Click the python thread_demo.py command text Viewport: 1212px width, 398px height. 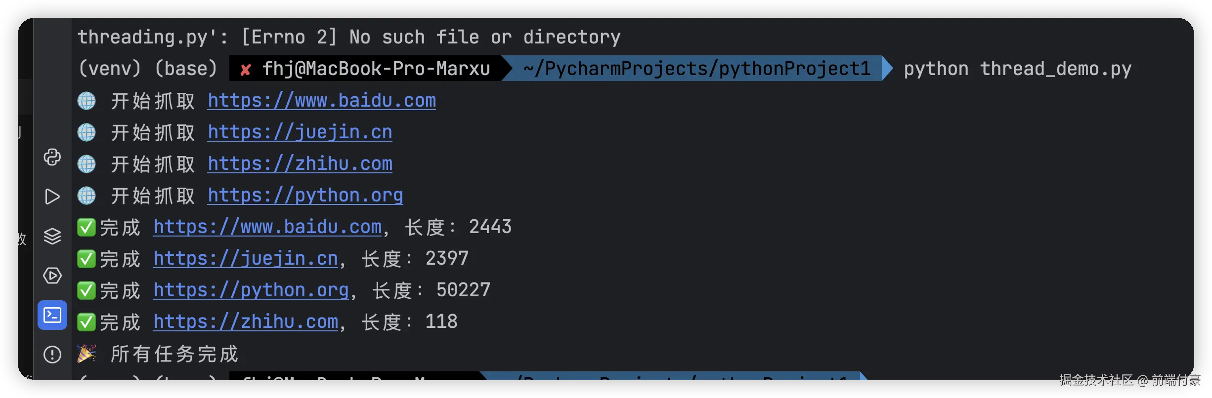1017,69
